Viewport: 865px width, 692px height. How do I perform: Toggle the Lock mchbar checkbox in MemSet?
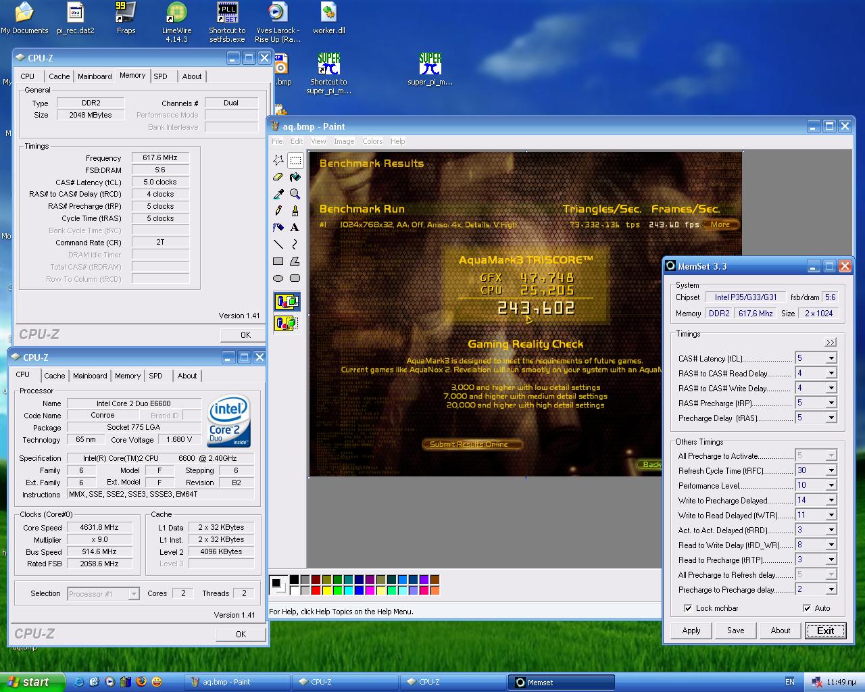(x=688, y=608)
